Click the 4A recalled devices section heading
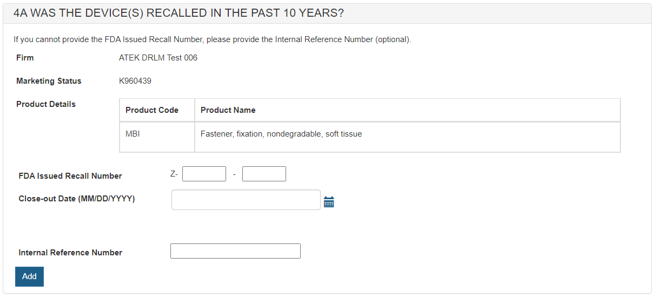 click(178, 13)
